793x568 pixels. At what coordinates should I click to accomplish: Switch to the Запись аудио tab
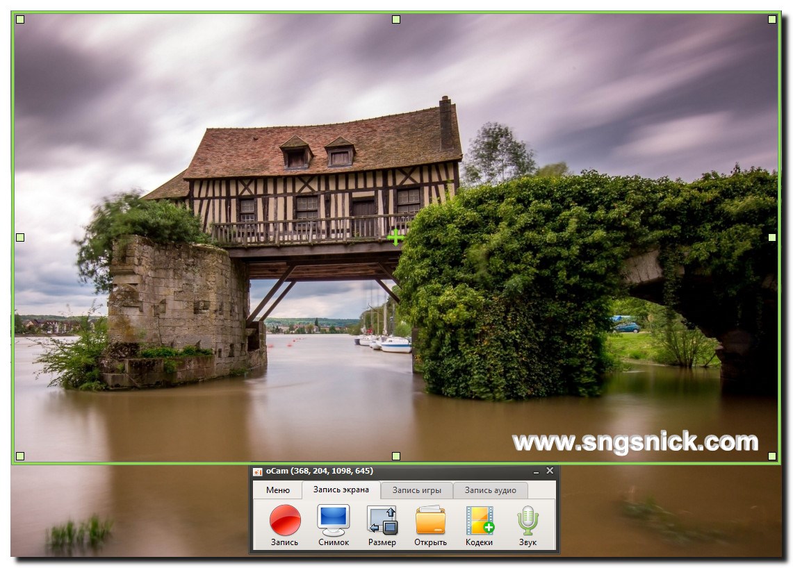click(x=490, y=490)
